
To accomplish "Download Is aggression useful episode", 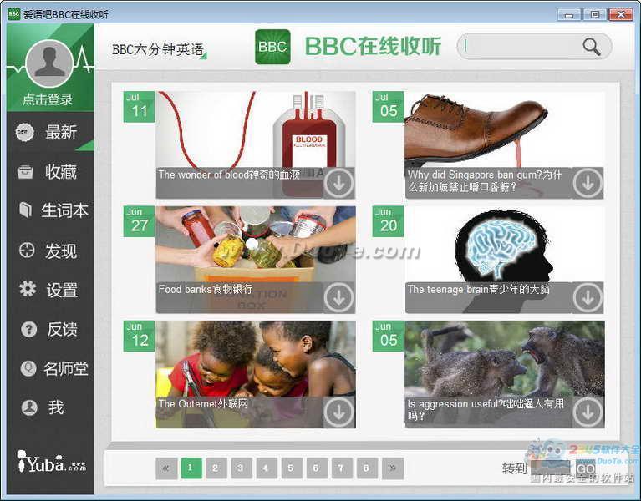I will pos(588,412).
